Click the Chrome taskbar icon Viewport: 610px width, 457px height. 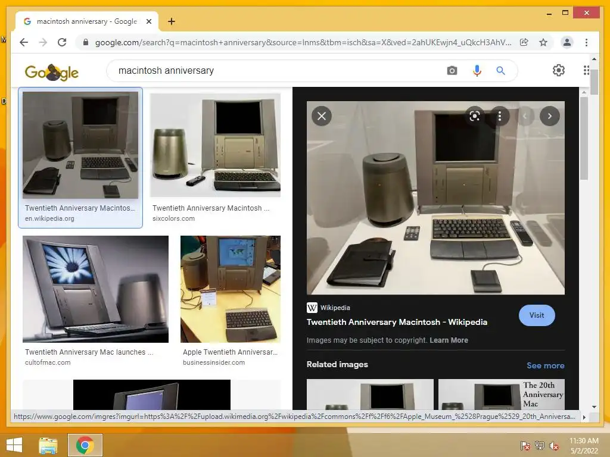pos(85,445)
